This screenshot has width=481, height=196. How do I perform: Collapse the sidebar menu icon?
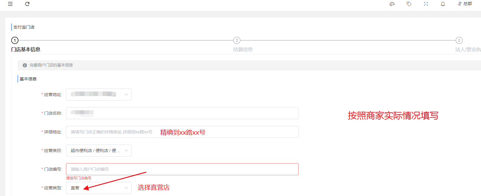tap(10, 4)
